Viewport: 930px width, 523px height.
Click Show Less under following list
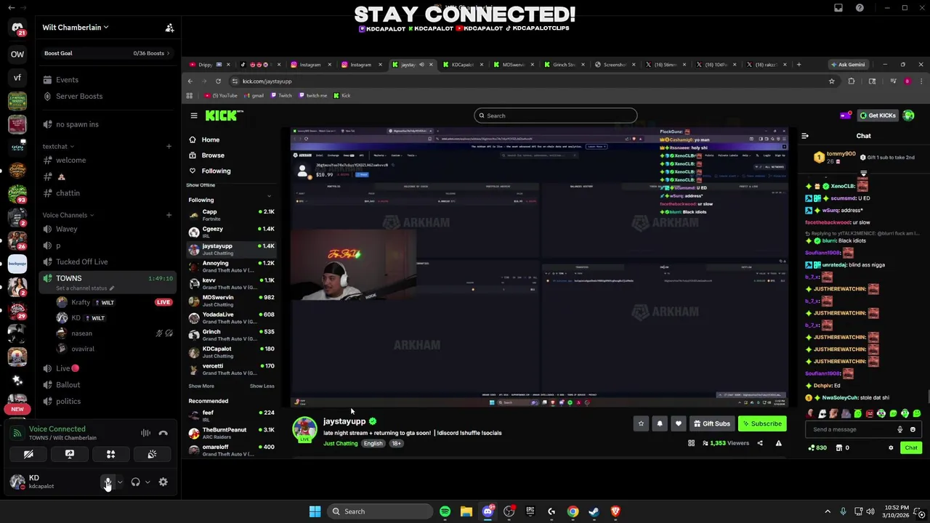[262, 386]
